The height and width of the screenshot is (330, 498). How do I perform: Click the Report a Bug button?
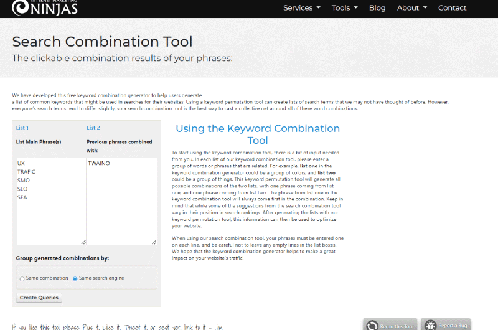tap(446, 324)
